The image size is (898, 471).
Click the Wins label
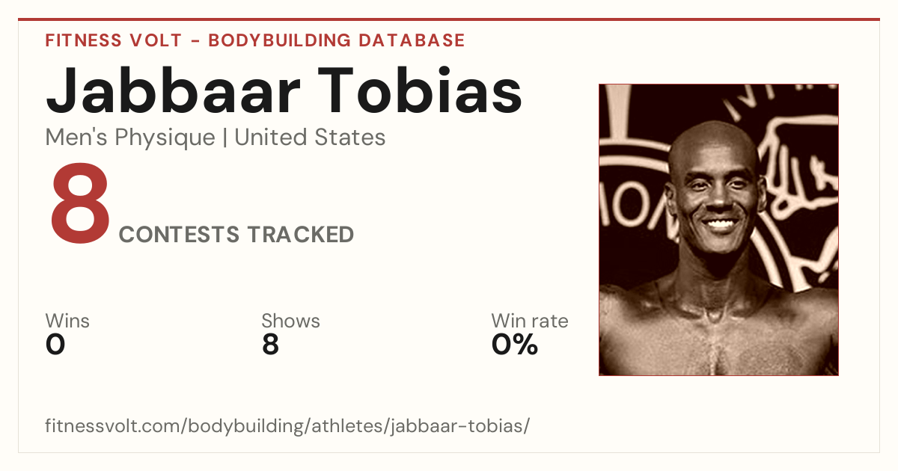pyautogui.click(x=67, y=321)
